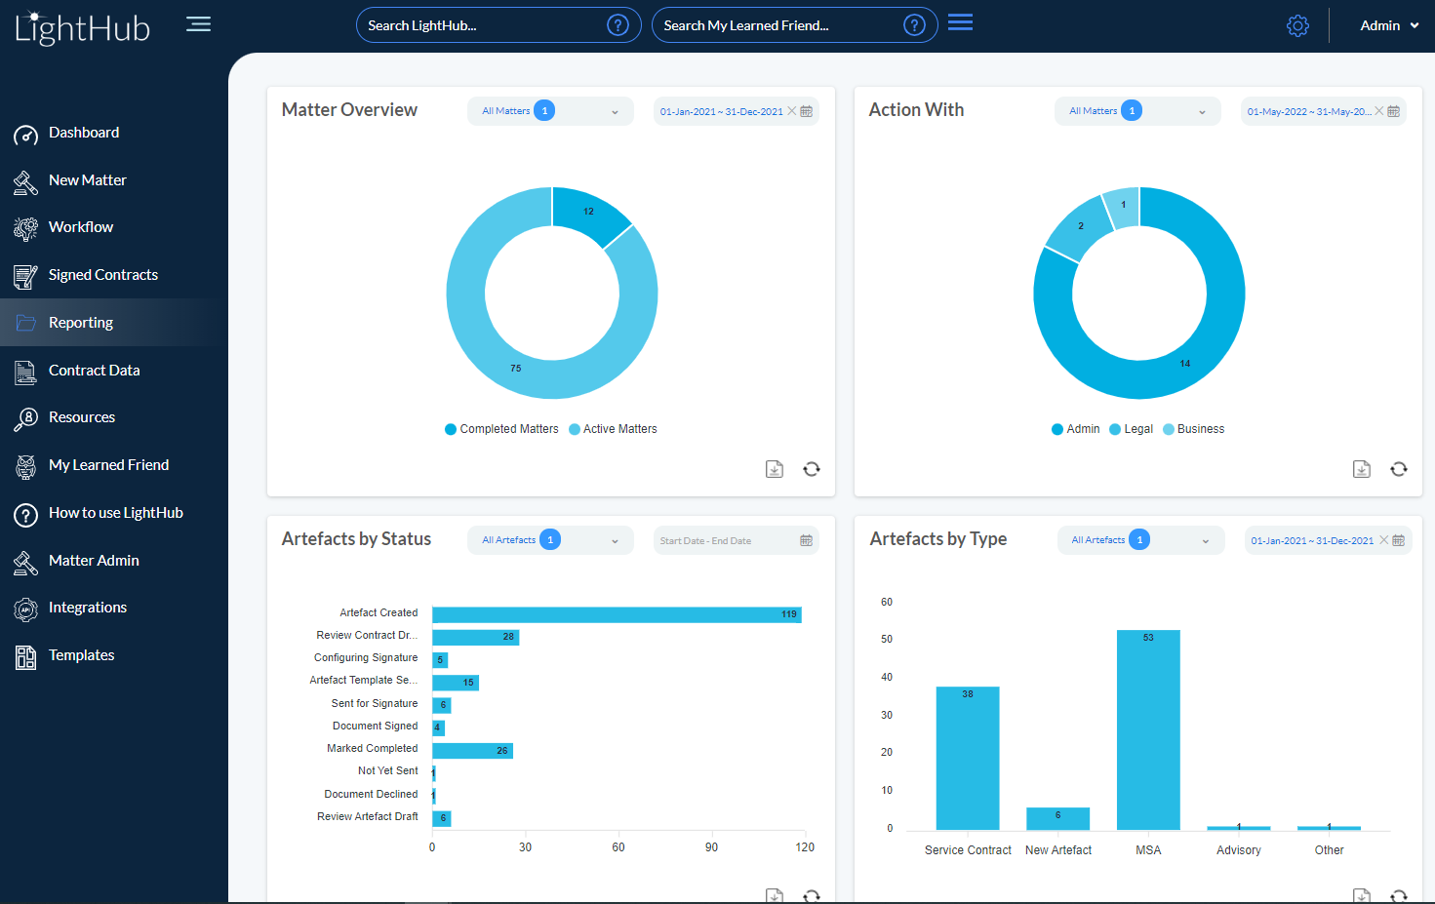1435x904 pixels.
Task: Open the hamburger menu next to LightHub logo
Action: 198,24
